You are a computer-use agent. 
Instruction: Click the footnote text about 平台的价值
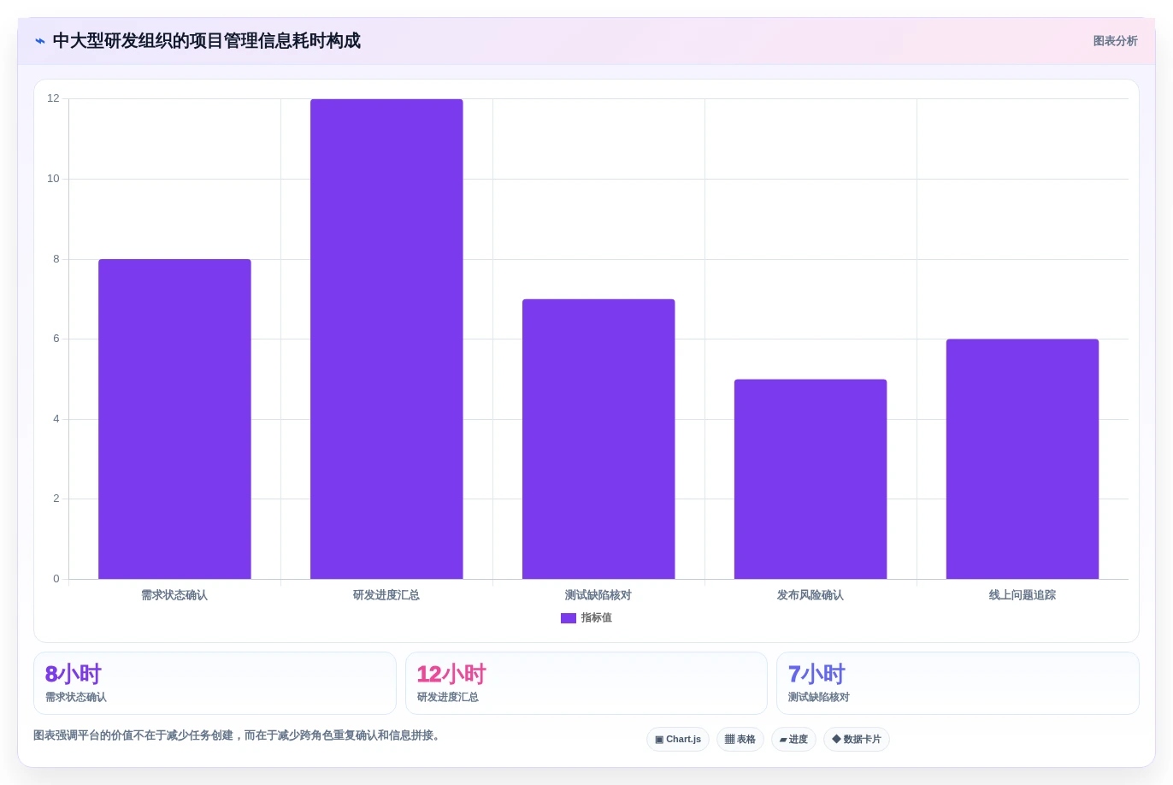click(239, 735)
